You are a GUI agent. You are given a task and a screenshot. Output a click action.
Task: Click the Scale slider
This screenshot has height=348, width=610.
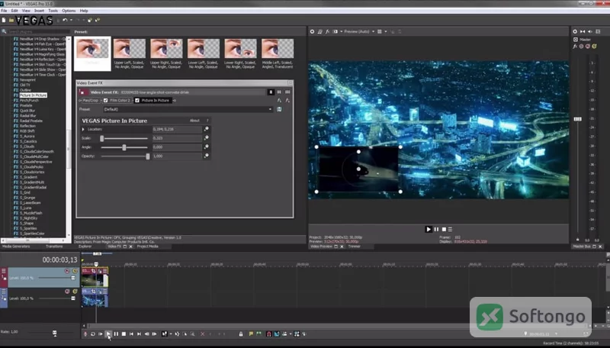(x=124, y=138)
